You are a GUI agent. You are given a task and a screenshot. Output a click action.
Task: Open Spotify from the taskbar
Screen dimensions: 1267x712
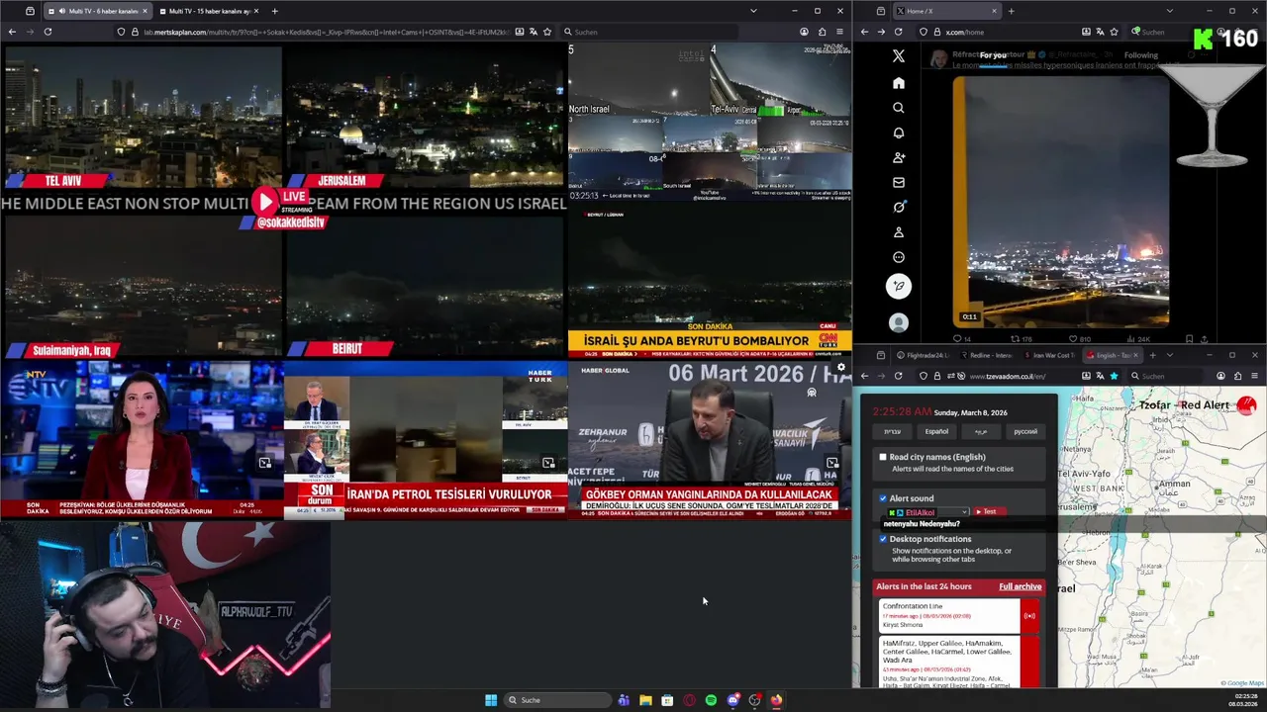[711, 700]
